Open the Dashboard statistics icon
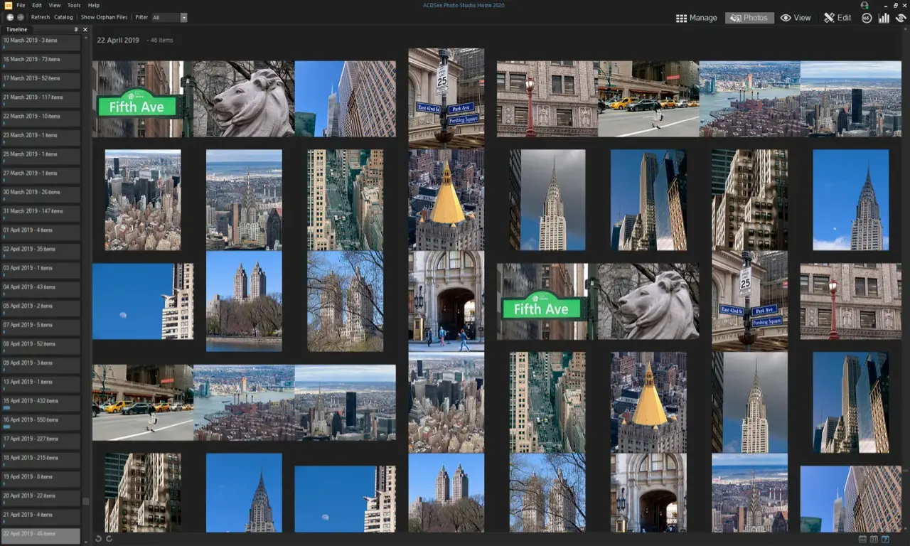The height and width of the screenshot is (546, 910). pos(883,18)
